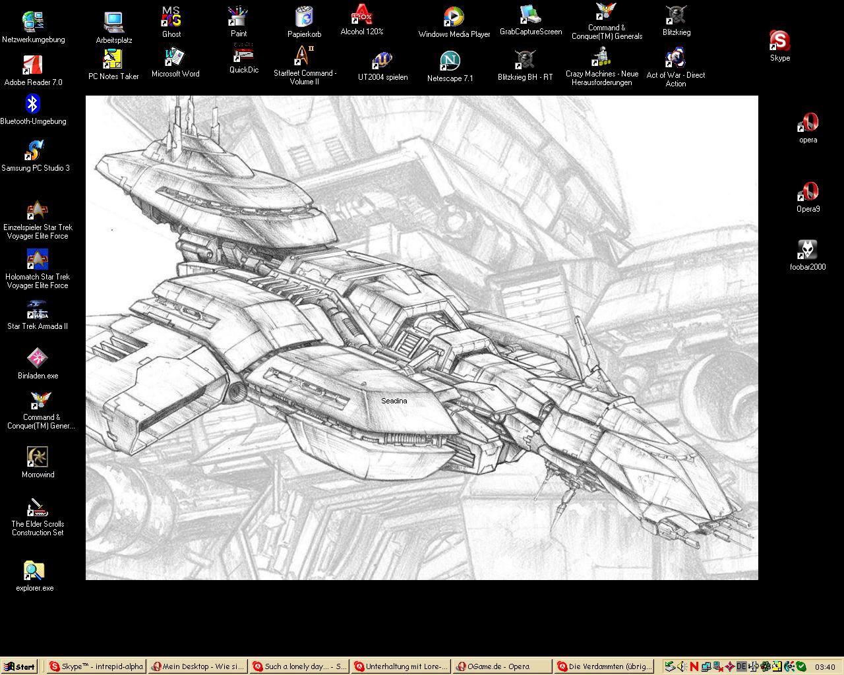The width and height of the screenshot is (844, 675).
Task: Select the Star Trek Armada II icon
Action: [x=38, y=310]
